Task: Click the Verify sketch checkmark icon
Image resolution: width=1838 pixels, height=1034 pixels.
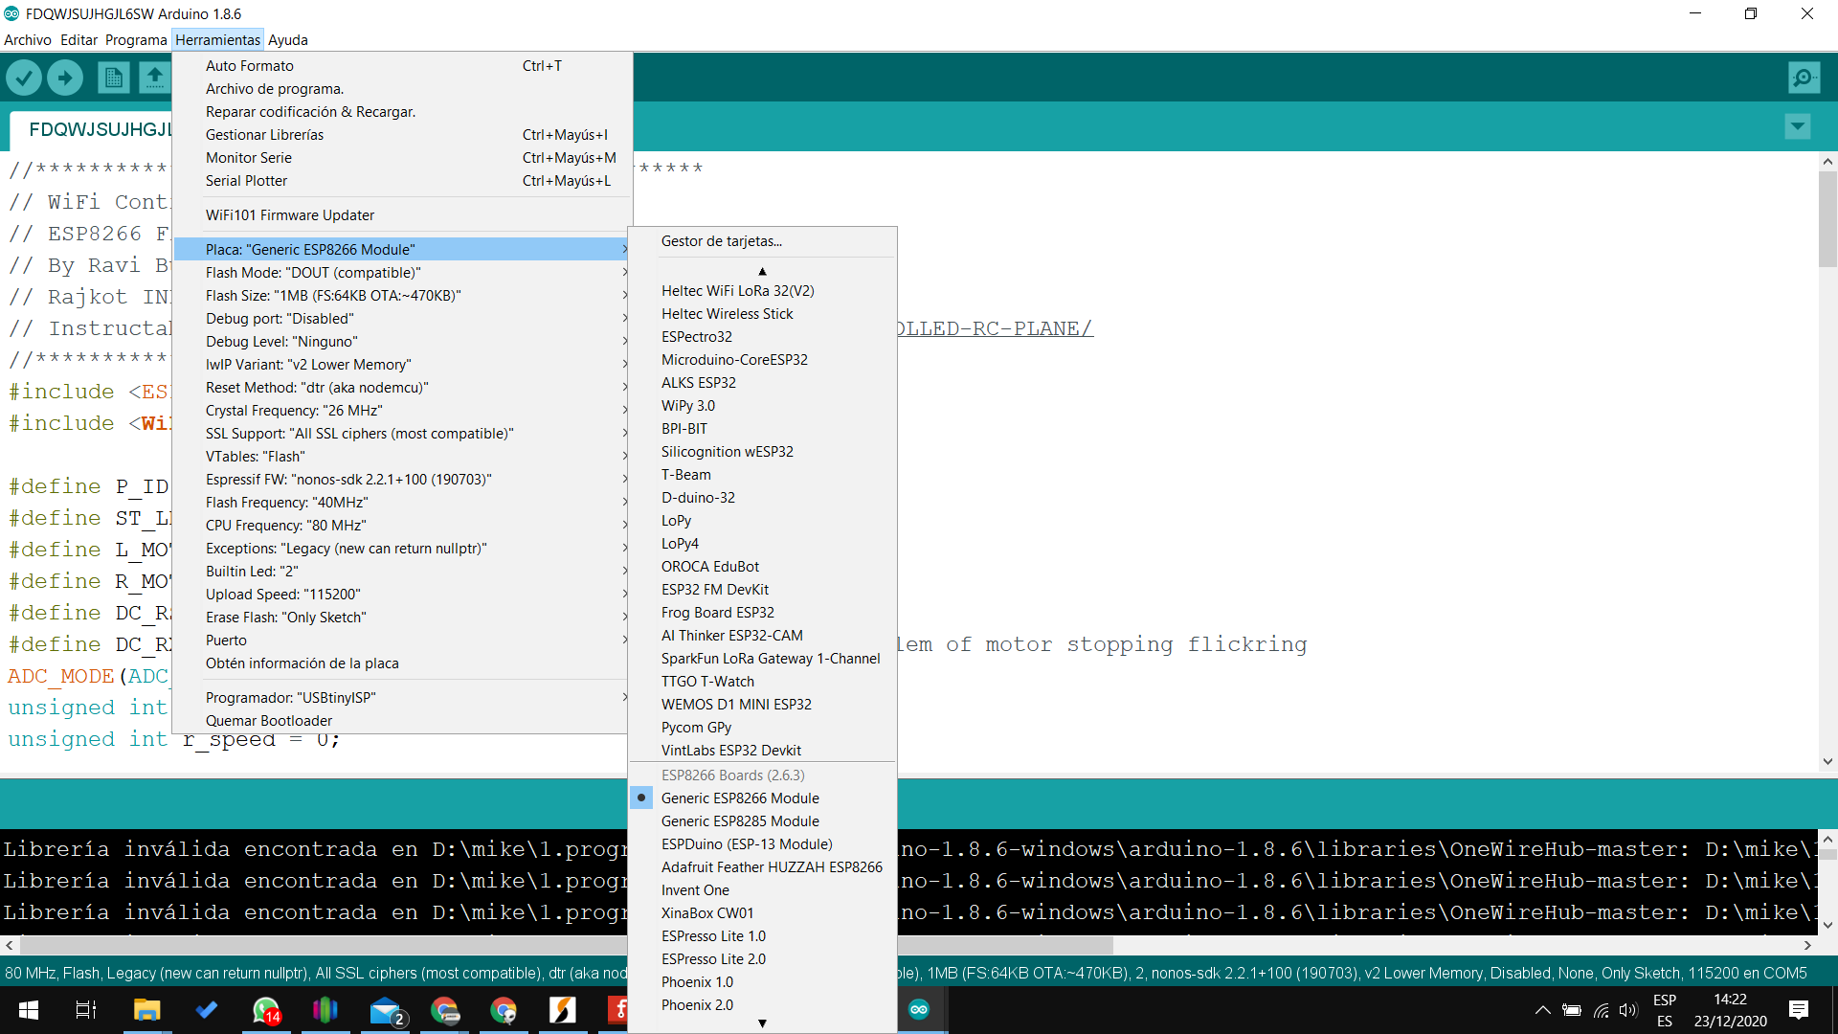Action: 24,78
